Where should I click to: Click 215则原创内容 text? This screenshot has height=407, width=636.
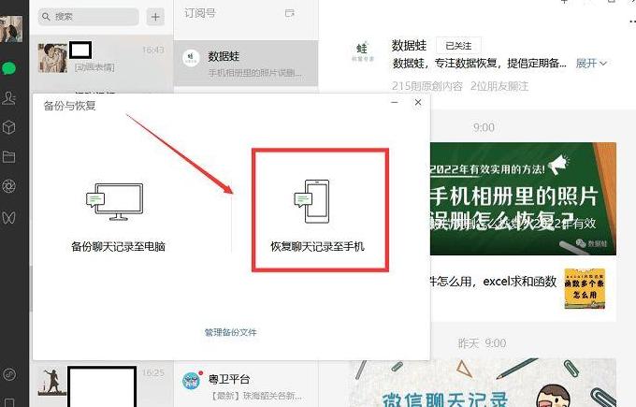427,86
